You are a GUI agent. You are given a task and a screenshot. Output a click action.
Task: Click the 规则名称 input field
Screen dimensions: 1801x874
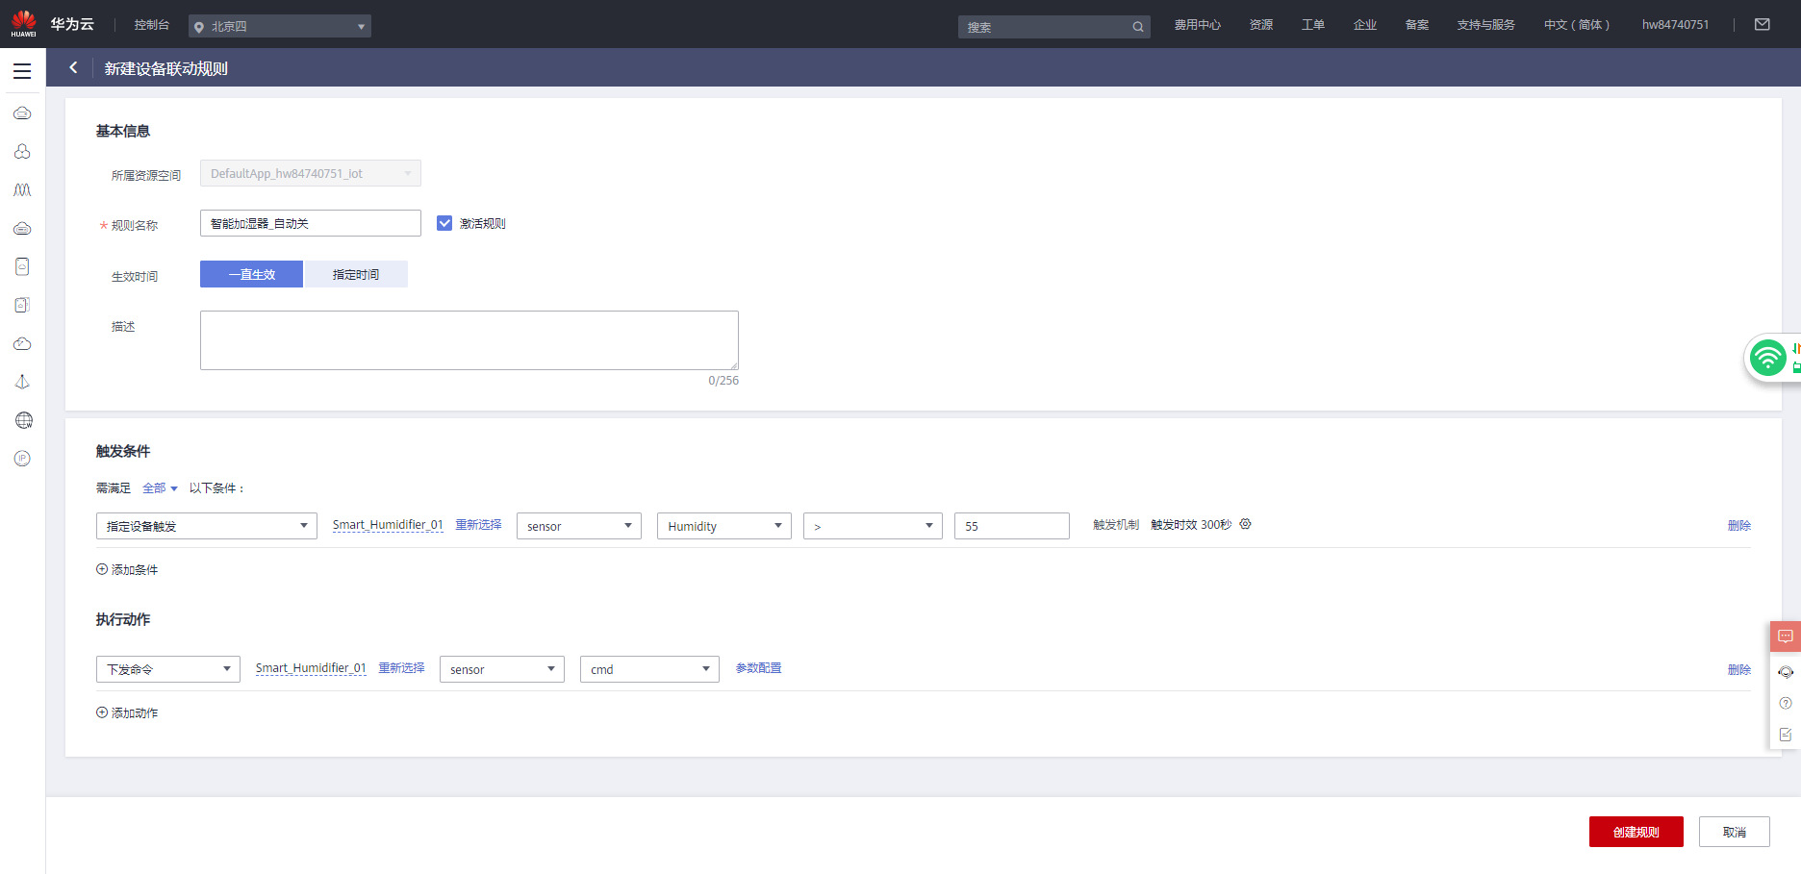[311, 223]
